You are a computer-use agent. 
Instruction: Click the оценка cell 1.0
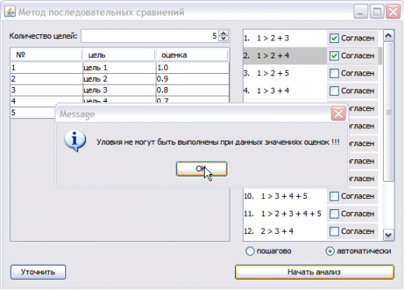192,68
